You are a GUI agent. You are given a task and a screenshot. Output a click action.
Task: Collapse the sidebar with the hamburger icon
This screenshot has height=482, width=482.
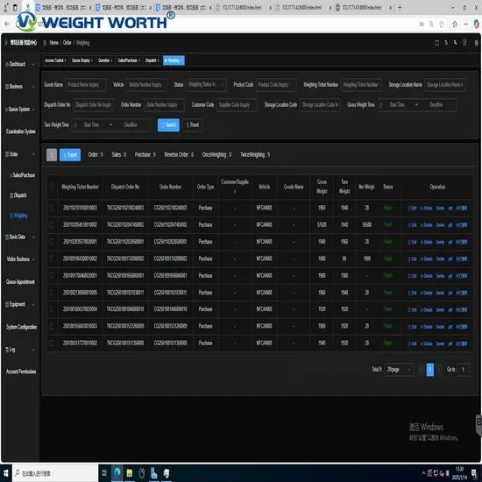(45, 43)
